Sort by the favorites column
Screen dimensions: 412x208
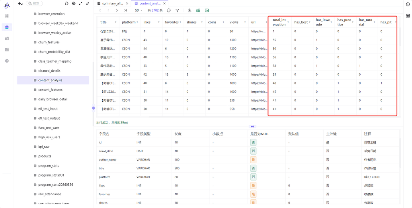point(180,22)
